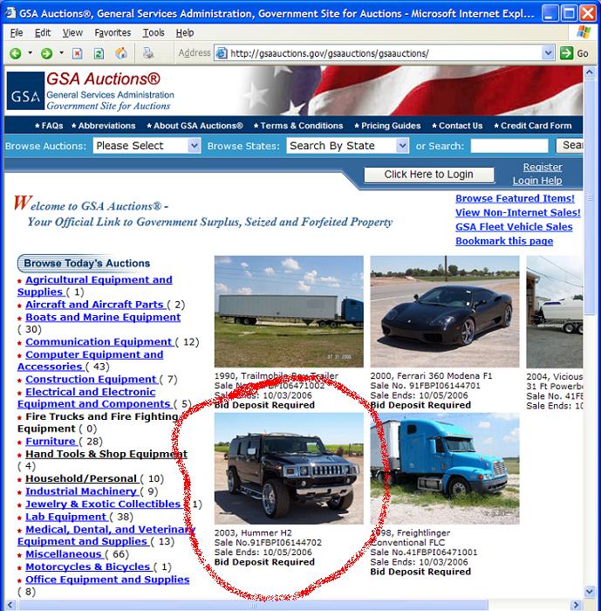
Task: Click the browser Back arrow button
Action: click(16, 53)
